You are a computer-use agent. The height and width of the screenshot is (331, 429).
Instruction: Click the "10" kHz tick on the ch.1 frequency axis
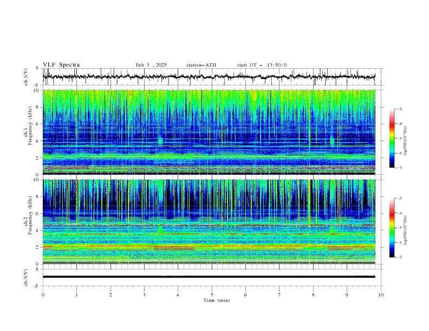[x=37, y=90]
